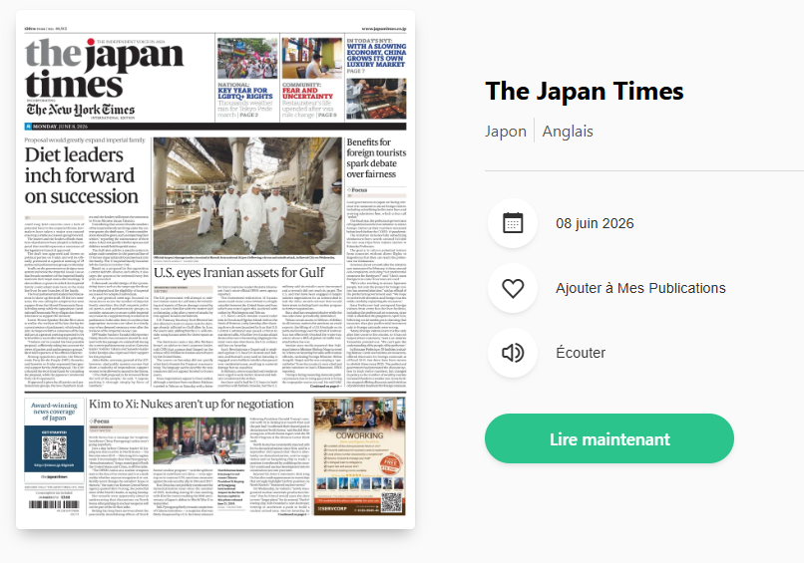Click the airport damage photo on front page
The height and width of the screenshot is (563, 804).
247,195
